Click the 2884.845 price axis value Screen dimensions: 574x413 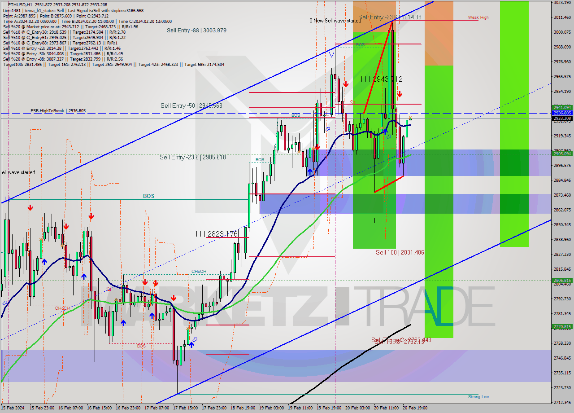562,180
